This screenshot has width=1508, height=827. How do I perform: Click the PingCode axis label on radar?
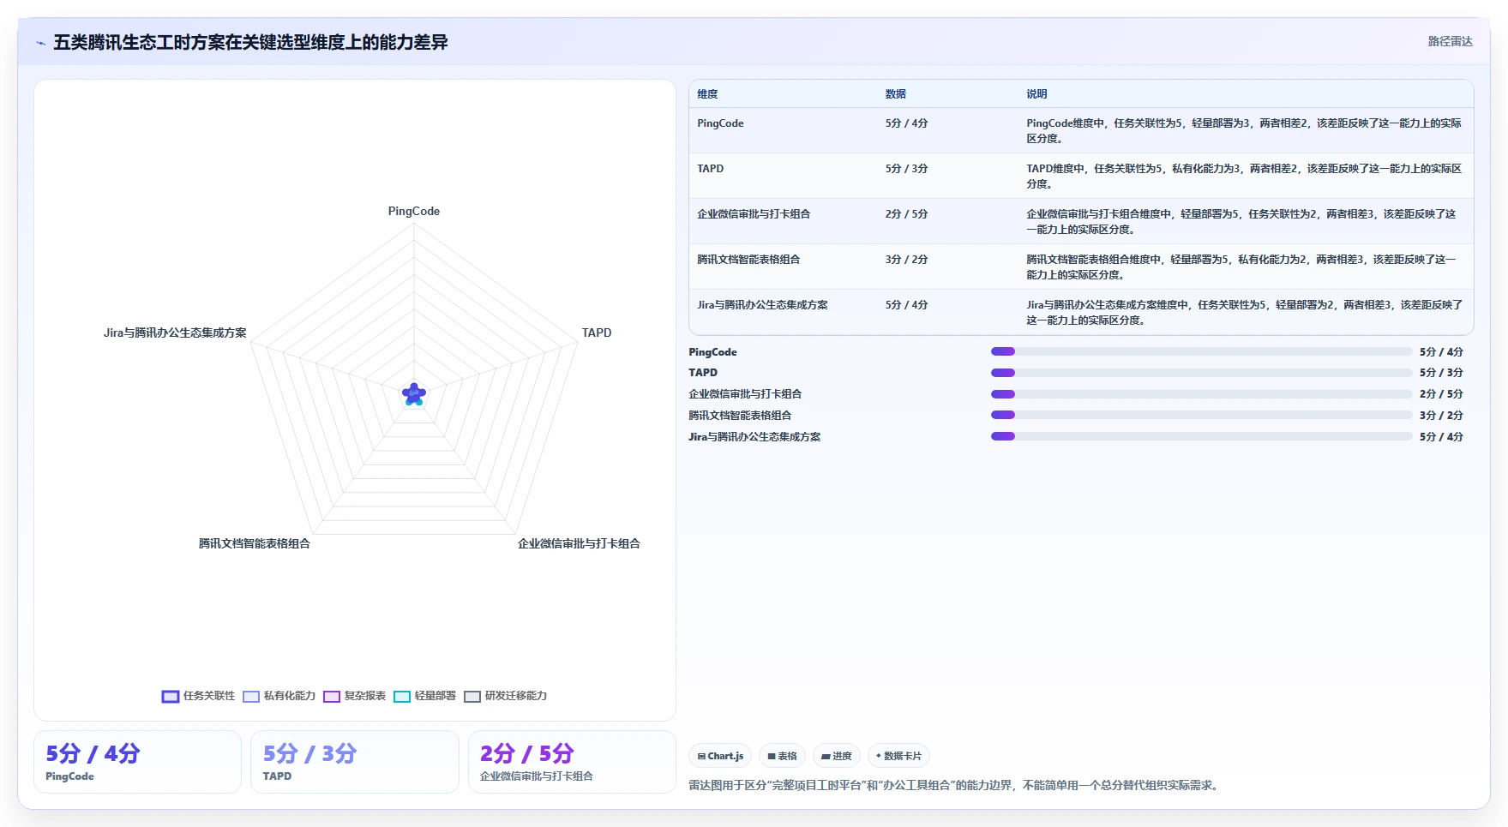pyautogui.click(x=414, y=212)
